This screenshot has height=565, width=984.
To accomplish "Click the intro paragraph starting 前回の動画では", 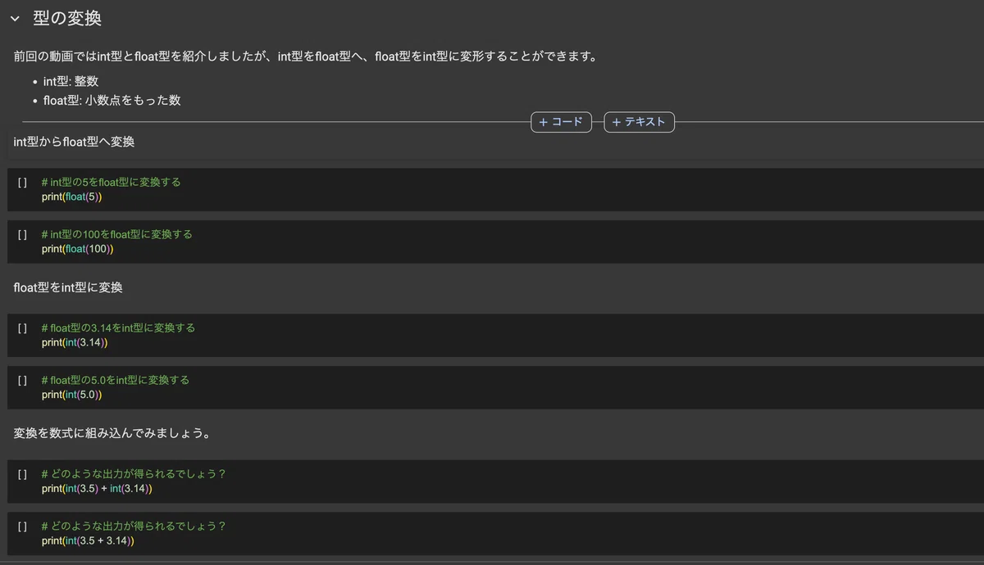I will 304,56.
